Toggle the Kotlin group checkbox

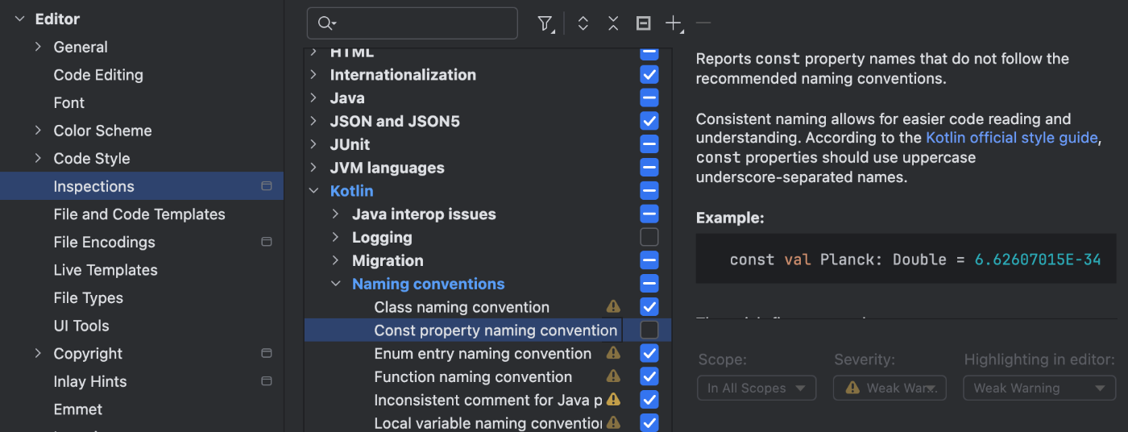pyautogui.click(x=649, y=191)
